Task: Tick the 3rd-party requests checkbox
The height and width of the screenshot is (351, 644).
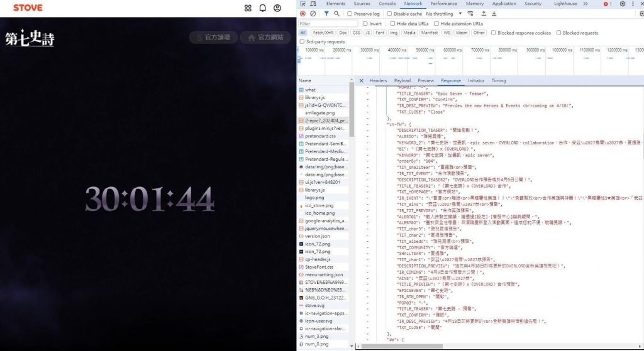Action: [303, 41]
